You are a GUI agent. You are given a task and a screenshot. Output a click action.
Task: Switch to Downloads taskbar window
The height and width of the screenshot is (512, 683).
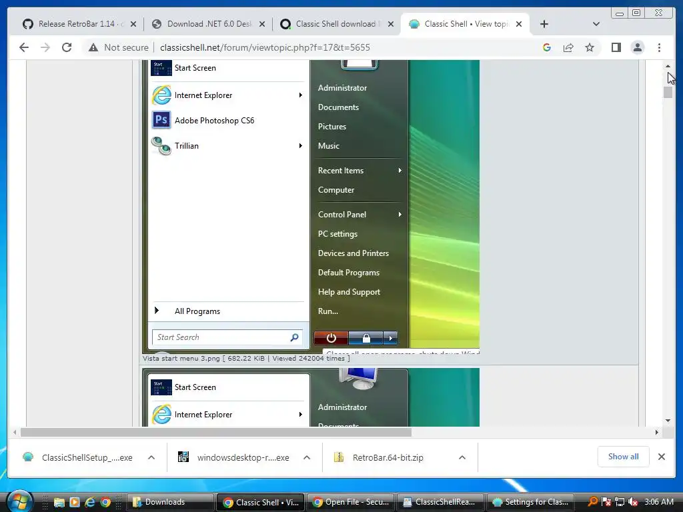pyautogui.click(x=170, y=503)
